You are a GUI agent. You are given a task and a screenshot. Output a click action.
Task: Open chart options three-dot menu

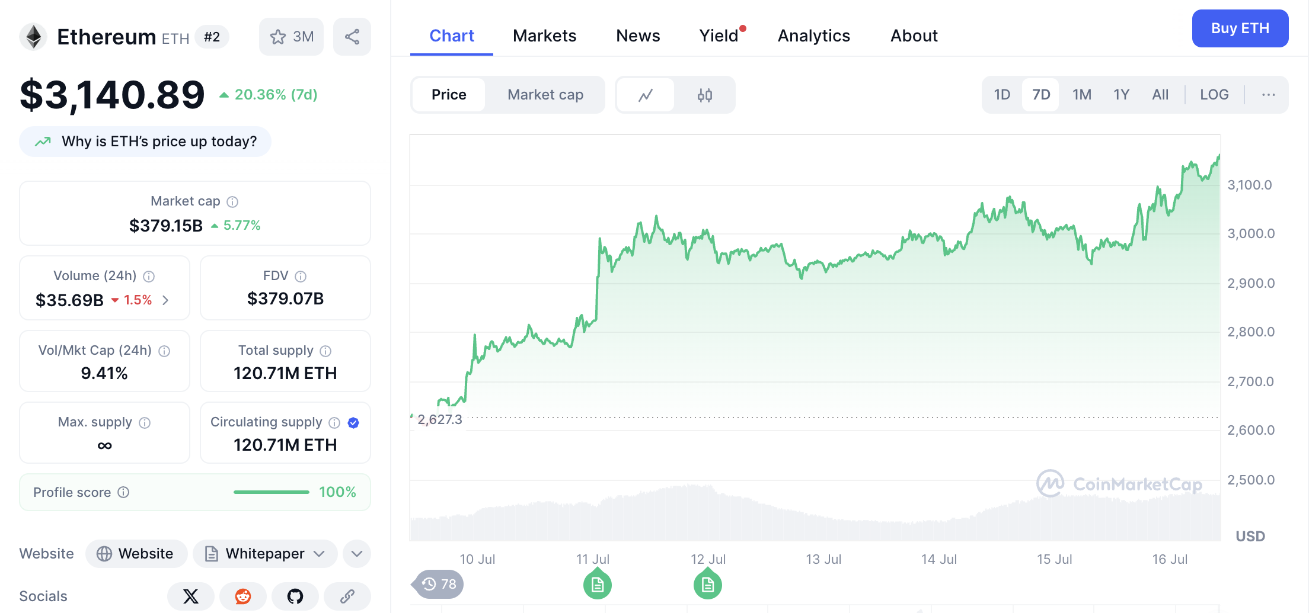click(1268, 95)
